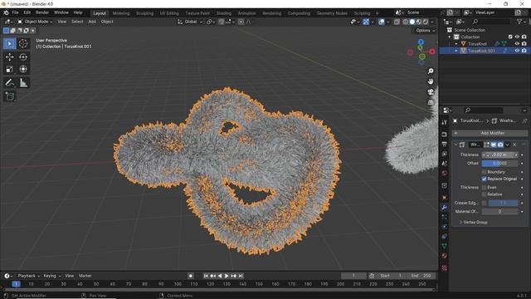531x299 pixels.
Task: Open the Render menu
Action: click(42, 12)
